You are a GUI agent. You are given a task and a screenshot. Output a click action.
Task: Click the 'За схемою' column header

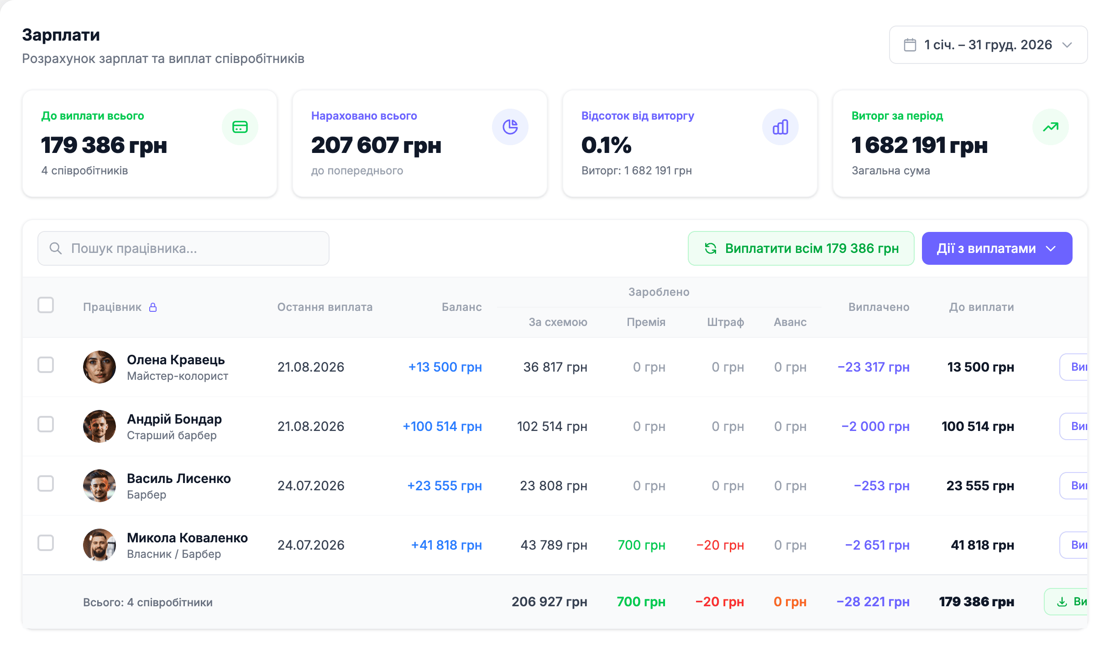pyautogui.click(x=558, y=322)
